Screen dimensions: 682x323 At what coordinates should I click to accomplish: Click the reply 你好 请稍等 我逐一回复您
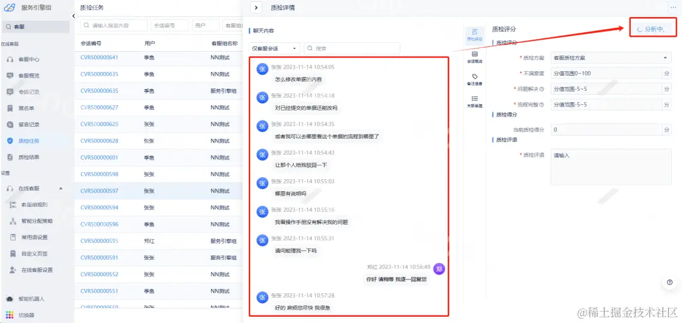(x=396, y=279)
